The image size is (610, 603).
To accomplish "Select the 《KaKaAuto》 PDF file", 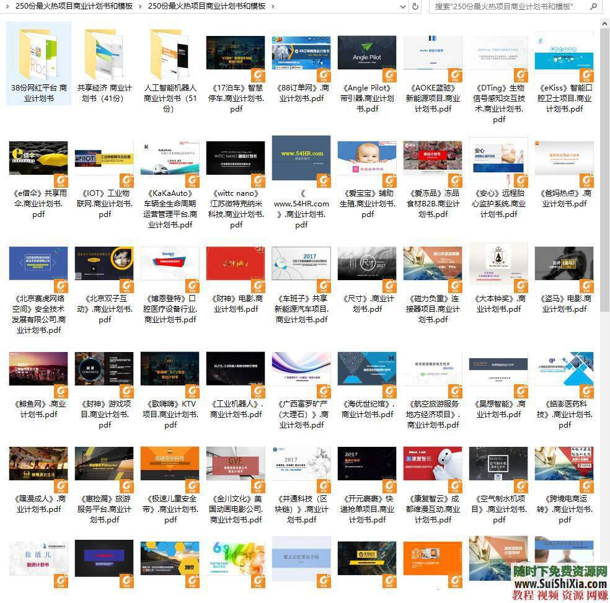I will [170, 185].
